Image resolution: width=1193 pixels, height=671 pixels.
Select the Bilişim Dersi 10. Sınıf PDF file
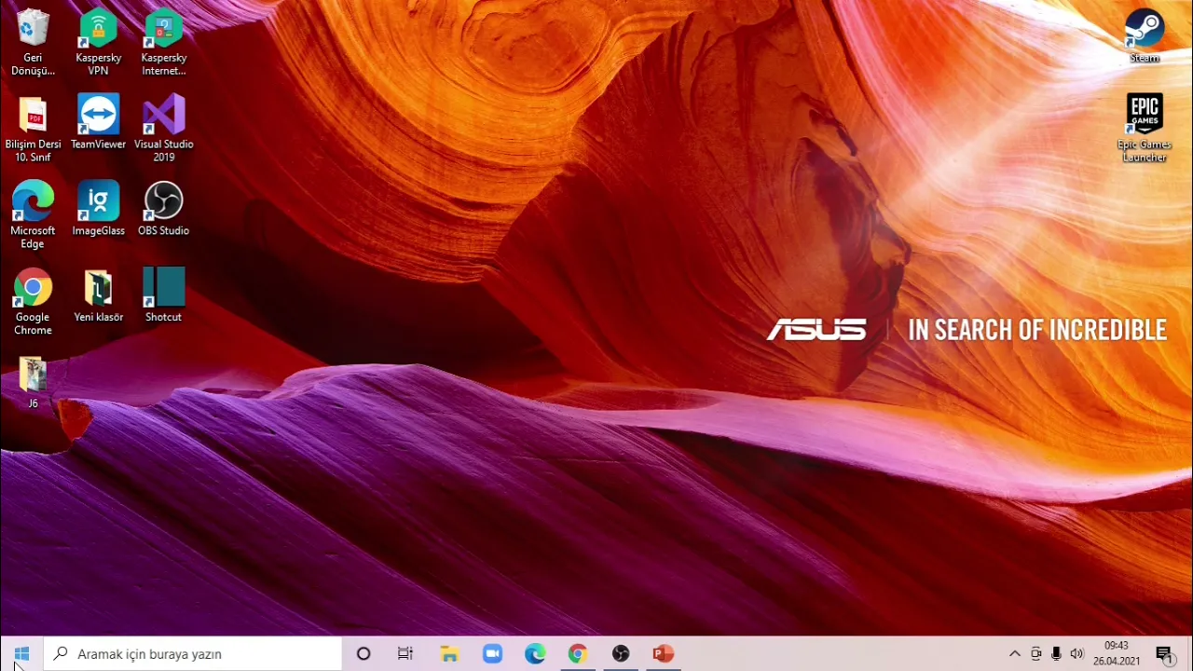pos(33,129)
